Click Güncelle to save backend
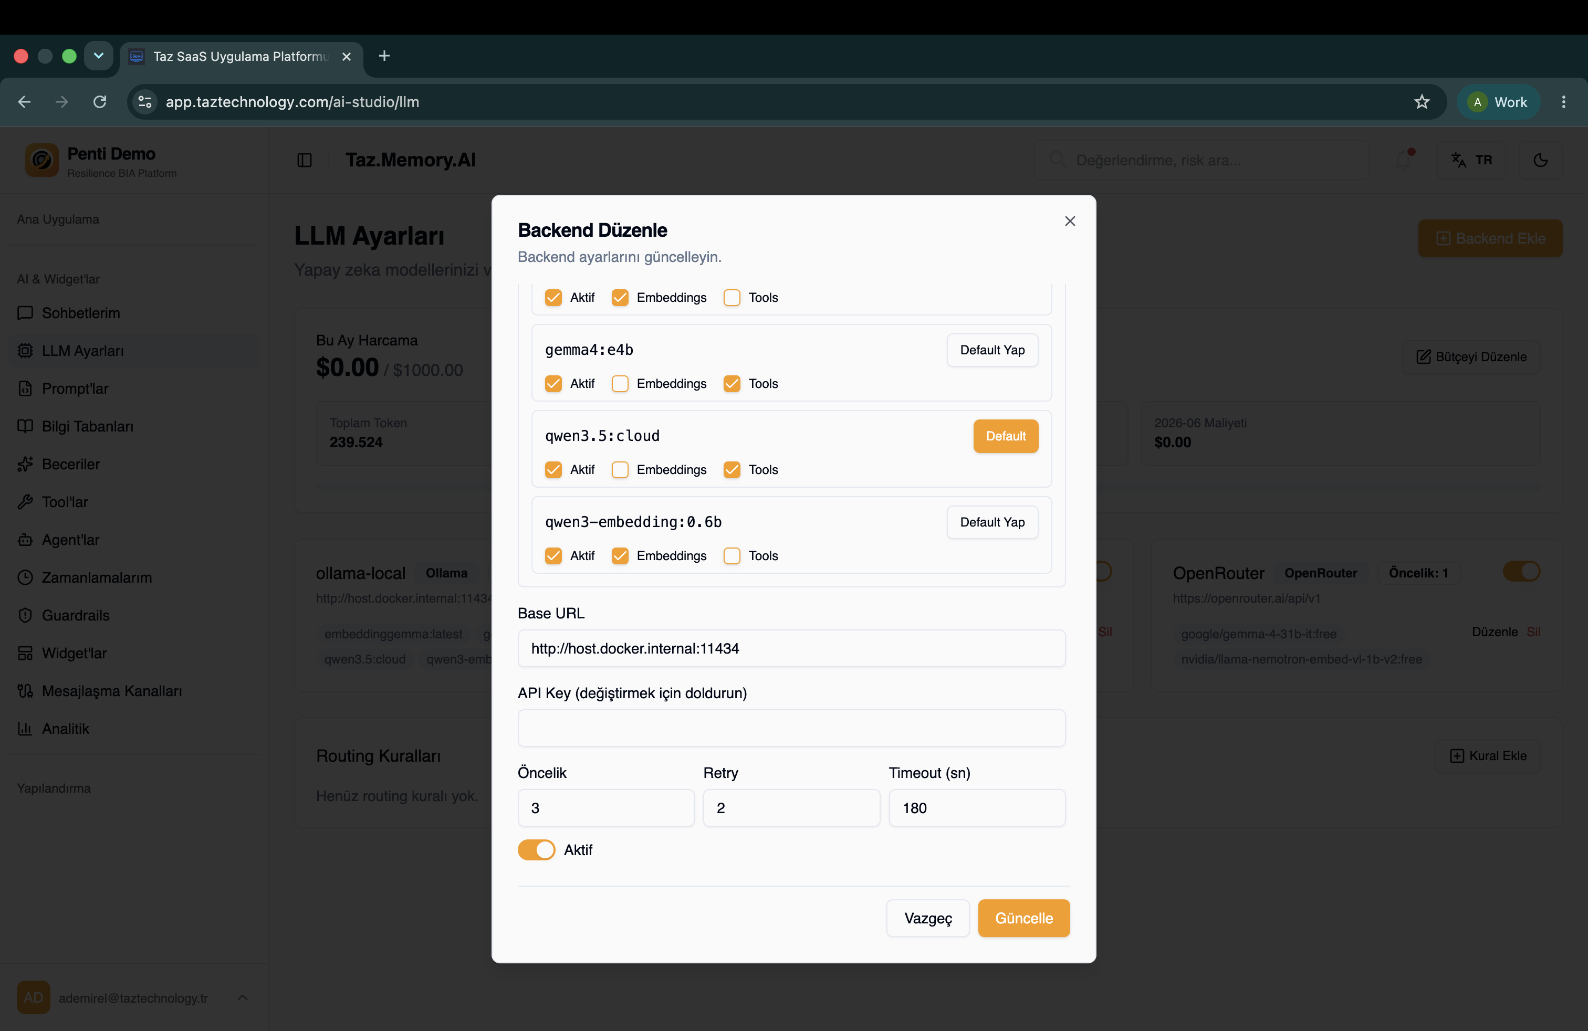The height and width of the screenshot is (1031, 1588). (1023, 918)
